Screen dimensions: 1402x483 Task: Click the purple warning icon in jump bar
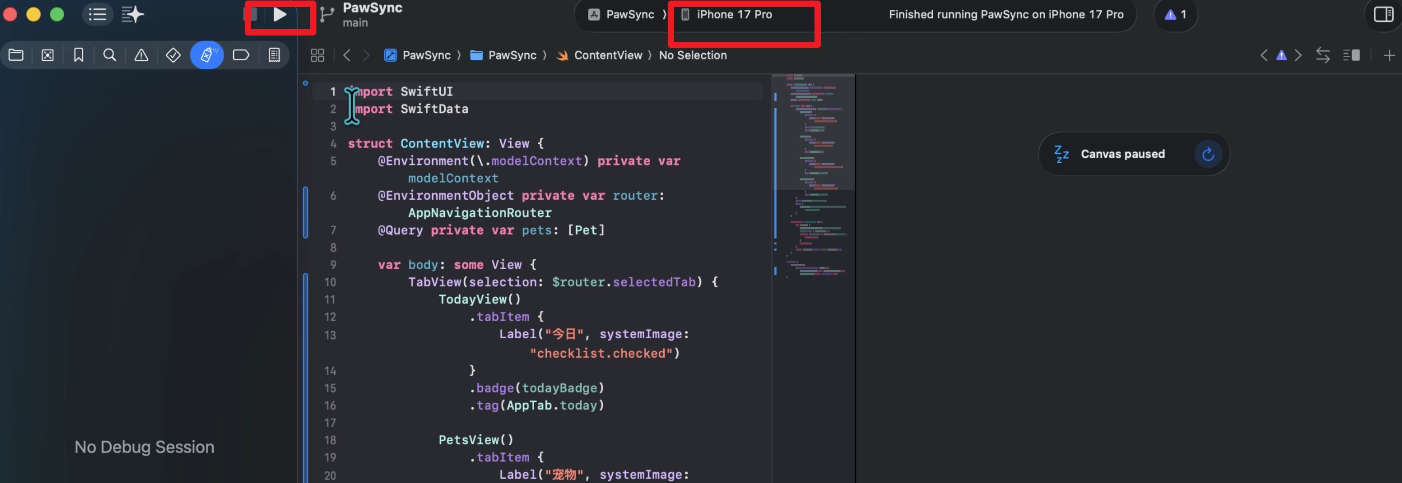coord(1282,55)
